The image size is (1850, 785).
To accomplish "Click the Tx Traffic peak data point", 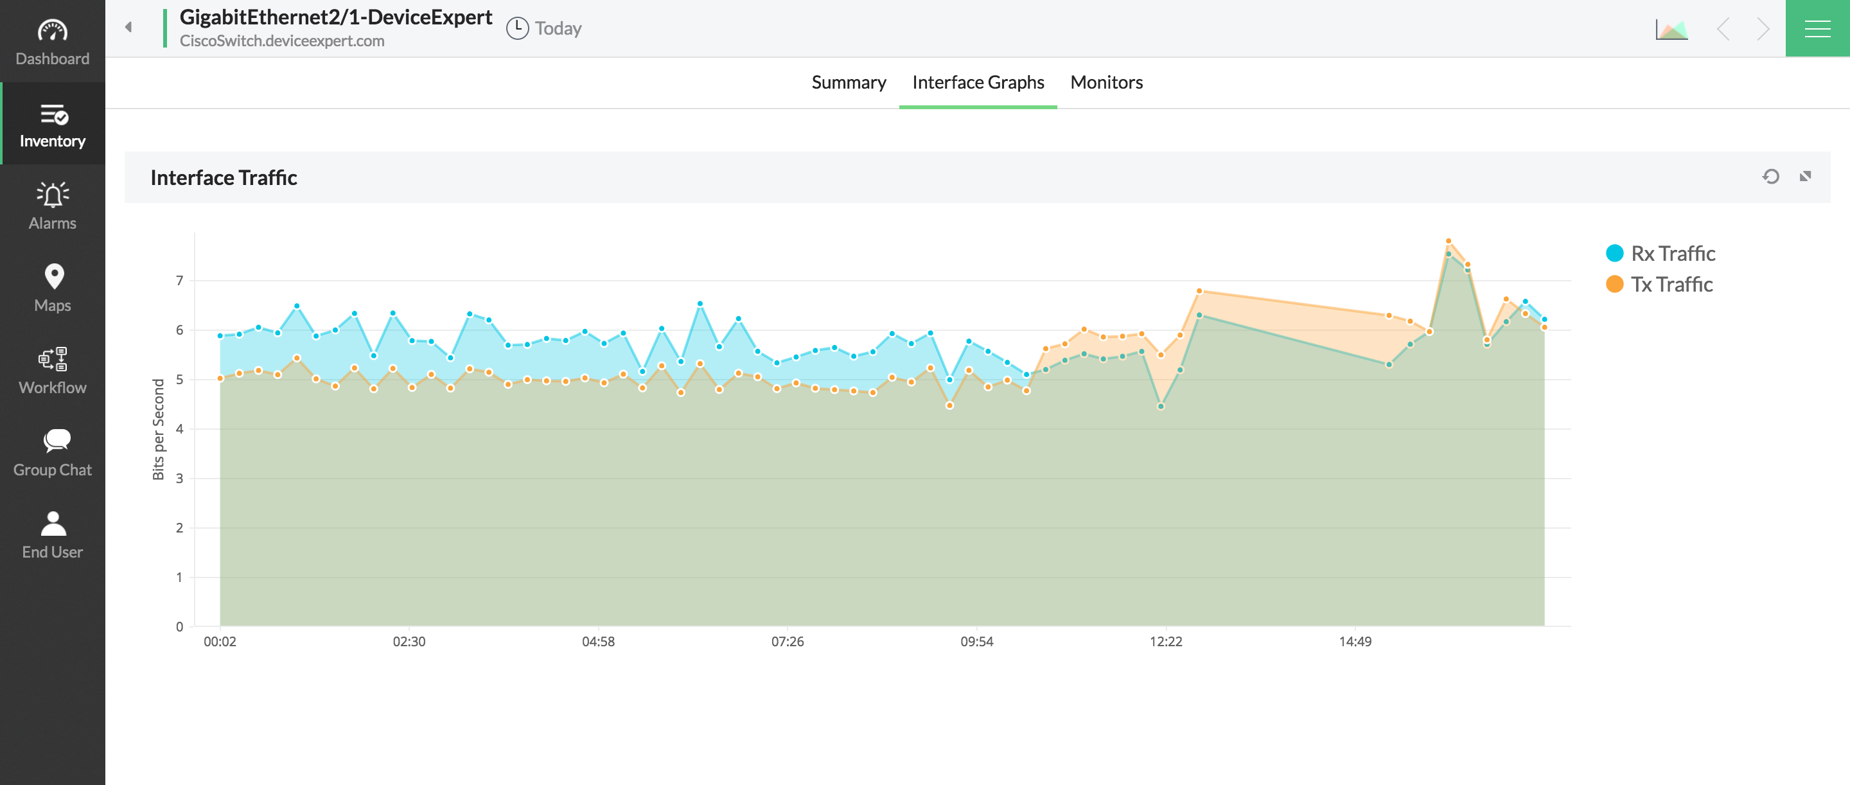I will 1448,242.
